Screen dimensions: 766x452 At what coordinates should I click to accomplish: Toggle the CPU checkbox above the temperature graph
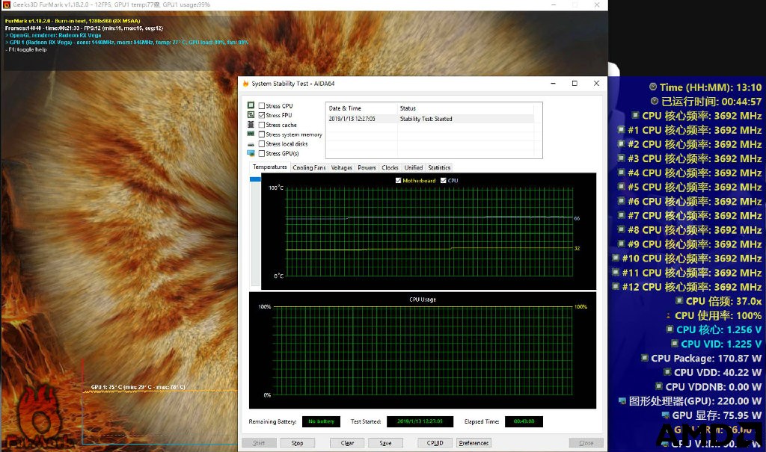click(x=443, y=181)
